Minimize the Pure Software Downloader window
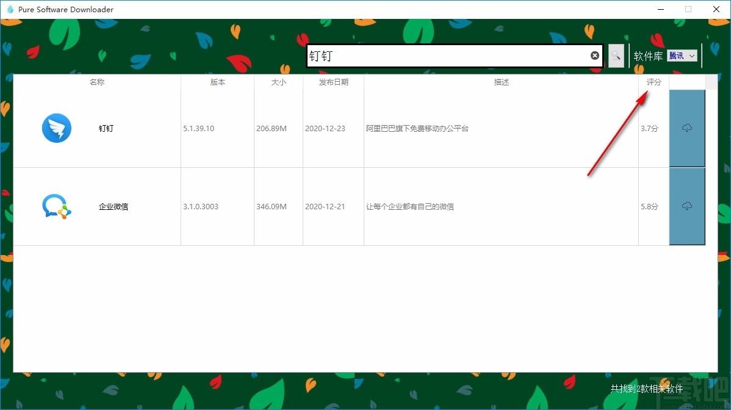Screen dimensions: 731x410 (661, 9)
